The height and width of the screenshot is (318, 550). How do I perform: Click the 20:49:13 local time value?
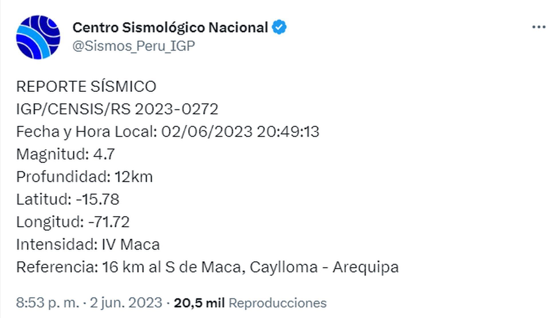(288, 132)
